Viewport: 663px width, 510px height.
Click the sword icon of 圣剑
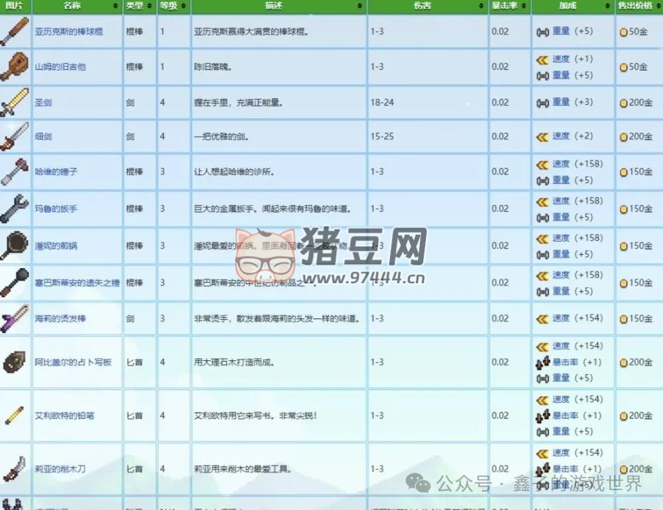[x=13, y=102]
